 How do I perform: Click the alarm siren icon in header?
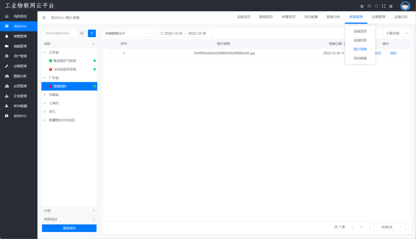362,6
